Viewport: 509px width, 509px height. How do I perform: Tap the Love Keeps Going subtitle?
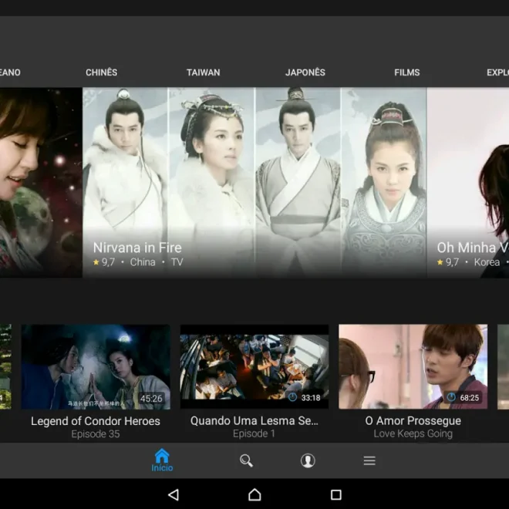click(x=413, y=433)
